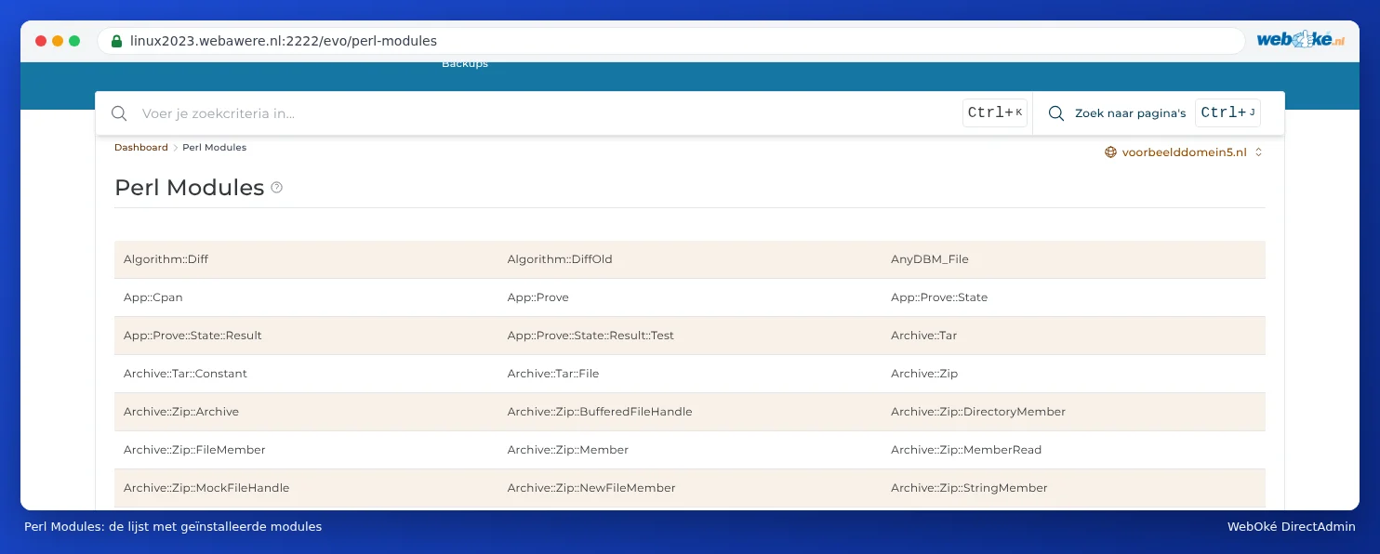This screenshot has height=554, width=1380.
Task: Open the Perl Modules help question-mark icon
Action: point(276,188)
